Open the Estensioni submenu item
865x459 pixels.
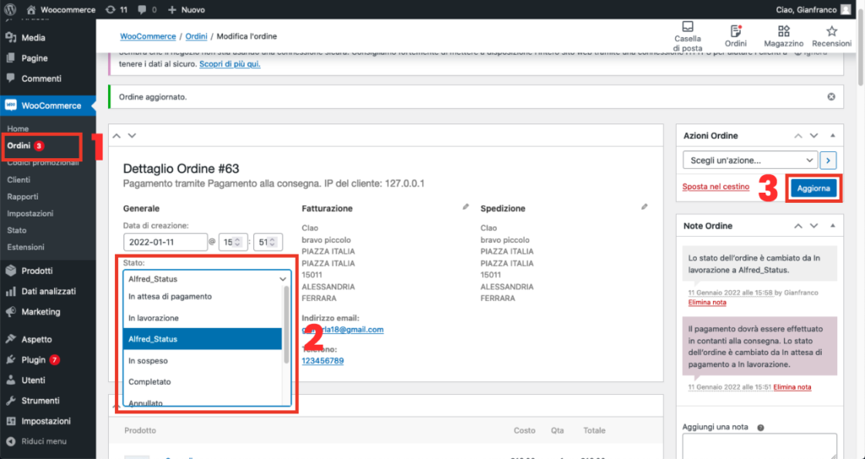click(26, 247)
